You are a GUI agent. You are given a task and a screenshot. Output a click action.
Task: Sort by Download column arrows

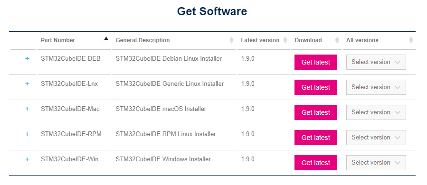point(337,40)
